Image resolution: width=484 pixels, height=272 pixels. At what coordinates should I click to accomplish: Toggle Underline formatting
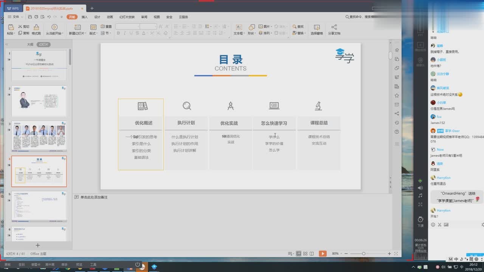click(131, 33)
